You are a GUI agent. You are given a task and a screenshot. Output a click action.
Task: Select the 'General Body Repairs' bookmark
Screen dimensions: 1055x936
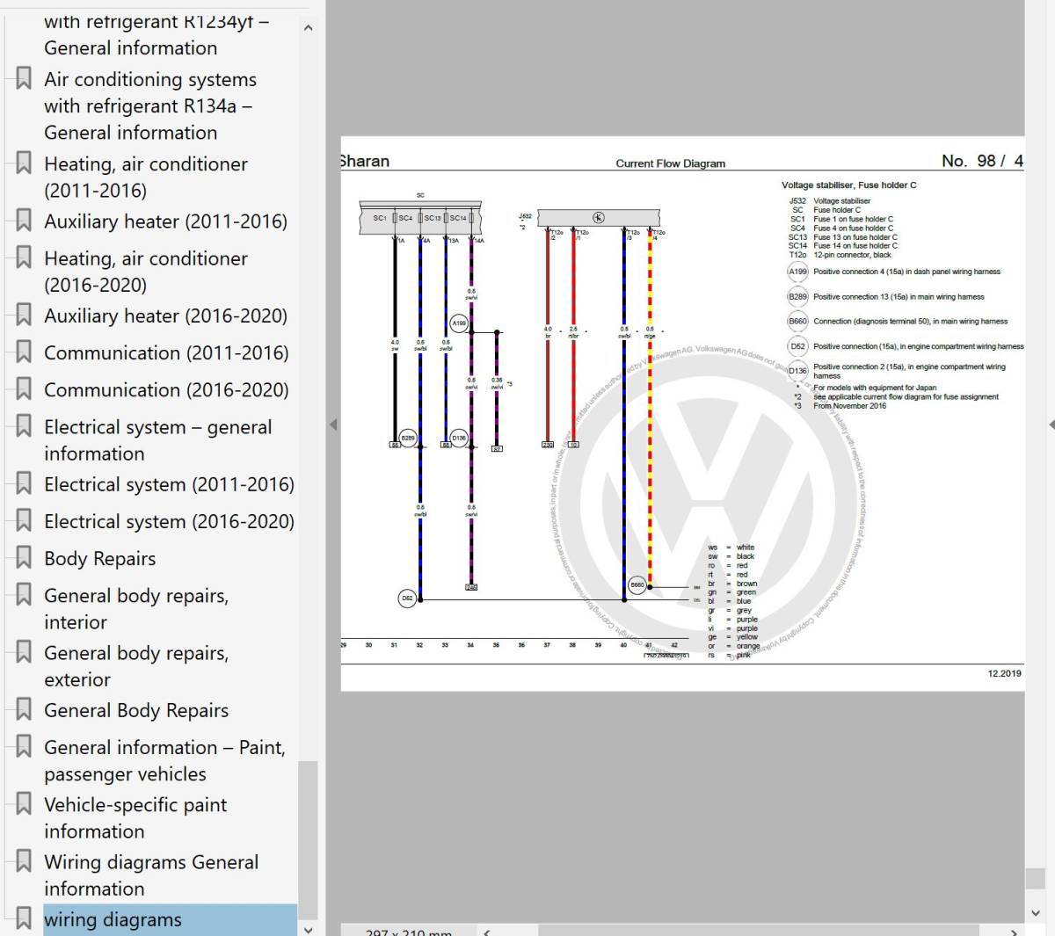[x=136, y=710]
